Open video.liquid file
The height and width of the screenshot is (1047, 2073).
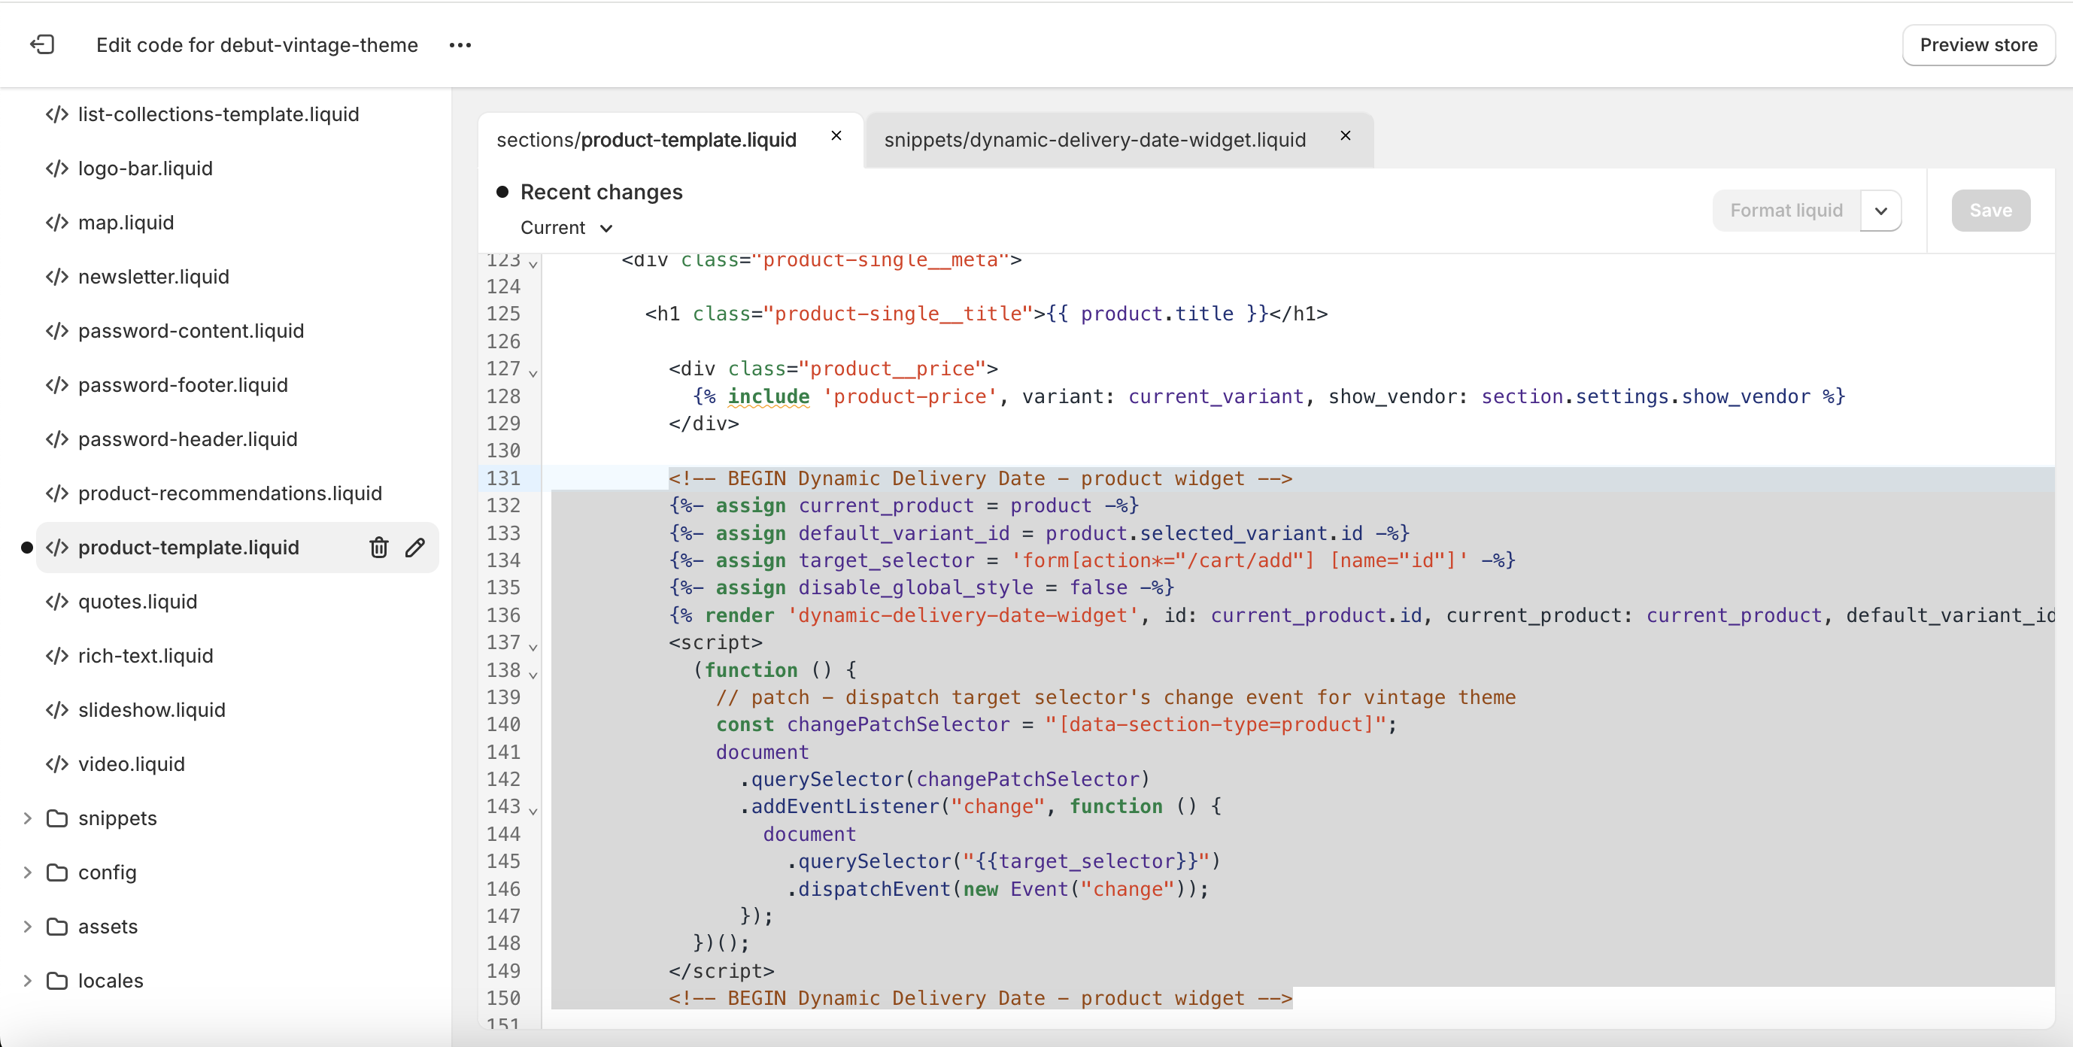pyautogui.click(x=131, y=763)
